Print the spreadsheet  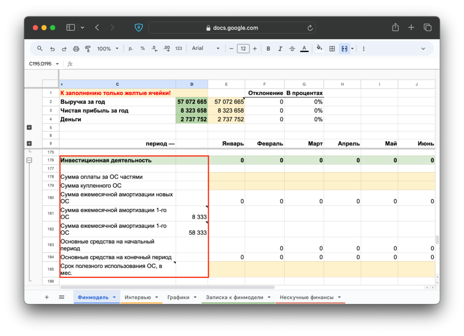[x=76, y=48]
